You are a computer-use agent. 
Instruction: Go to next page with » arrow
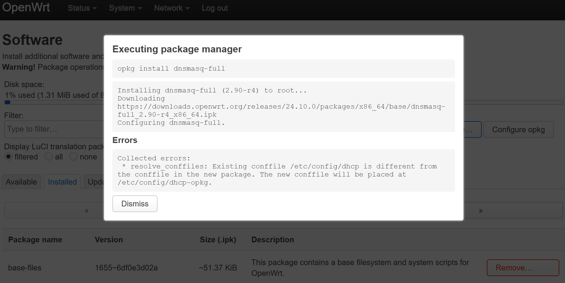481,211
